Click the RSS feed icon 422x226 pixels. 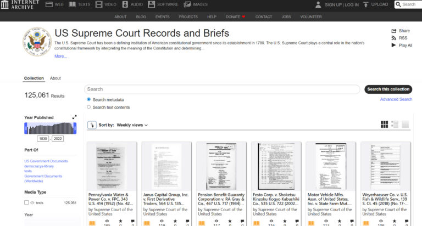[394, 38]
